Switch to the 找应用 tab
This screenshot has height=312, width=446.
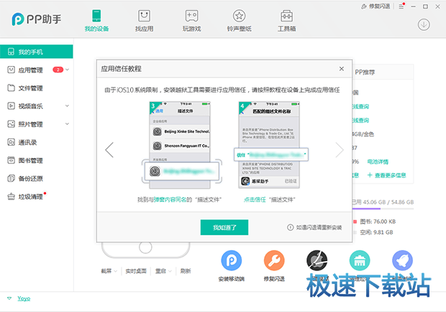[144, 20]
